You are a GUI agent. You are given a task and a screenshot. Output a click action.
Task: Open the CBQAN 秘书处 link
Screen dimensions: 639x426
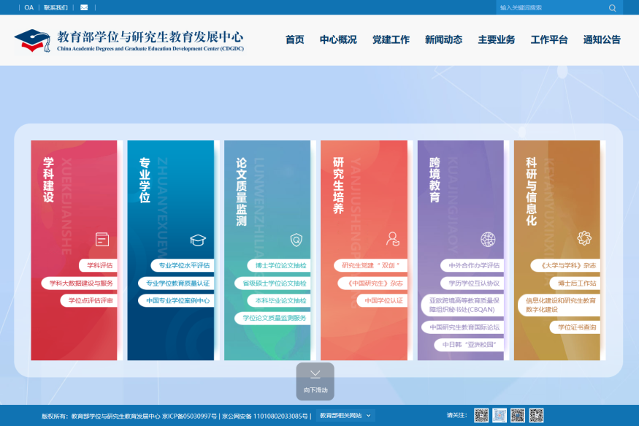(462, 305)
